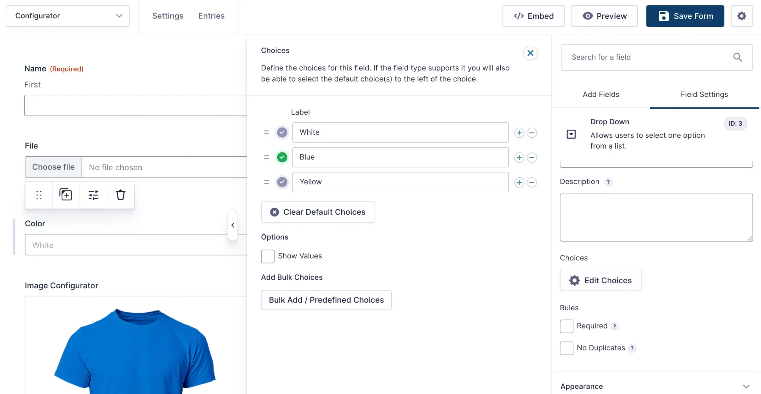Check the Required rule checkbox
The image size is (761, 394).
[566, 326]
